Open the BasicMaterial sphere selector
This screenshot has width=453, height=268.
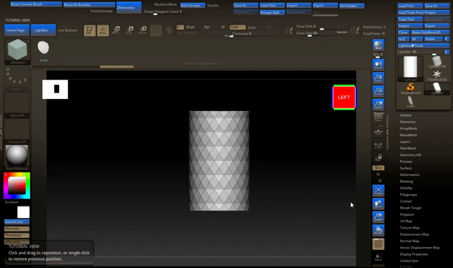point(17,158)
